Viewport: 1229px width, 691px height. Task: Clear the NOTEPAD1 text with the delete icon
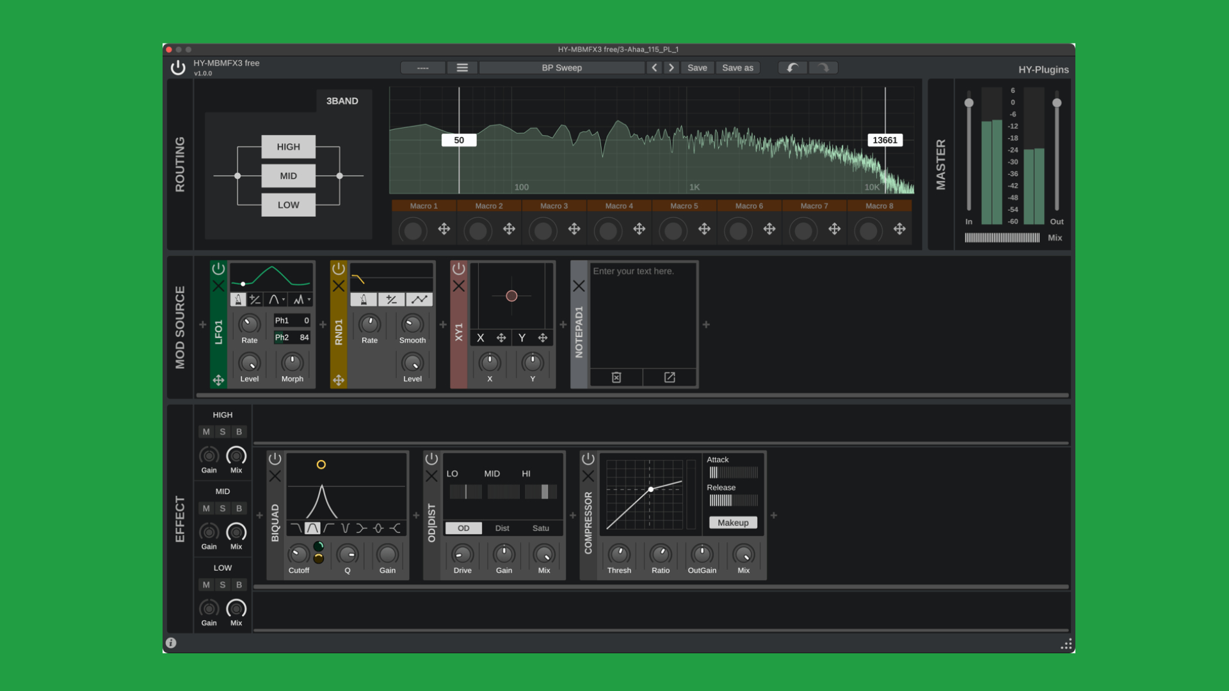616,377
